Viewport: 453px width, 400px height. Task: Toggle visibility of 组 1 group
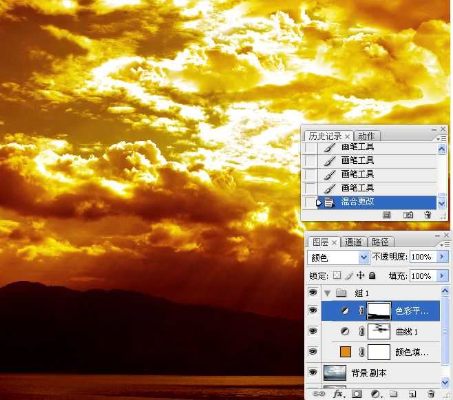tap(313, 293)
